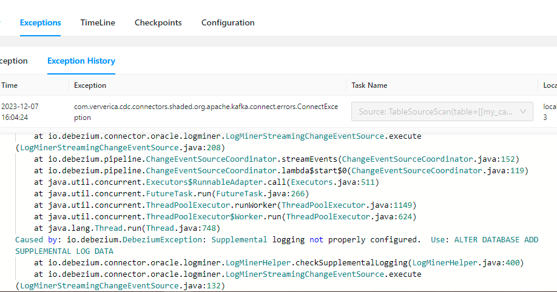Switch to the root exception sub-tab

pyautogui.click(x=13, y=61)
